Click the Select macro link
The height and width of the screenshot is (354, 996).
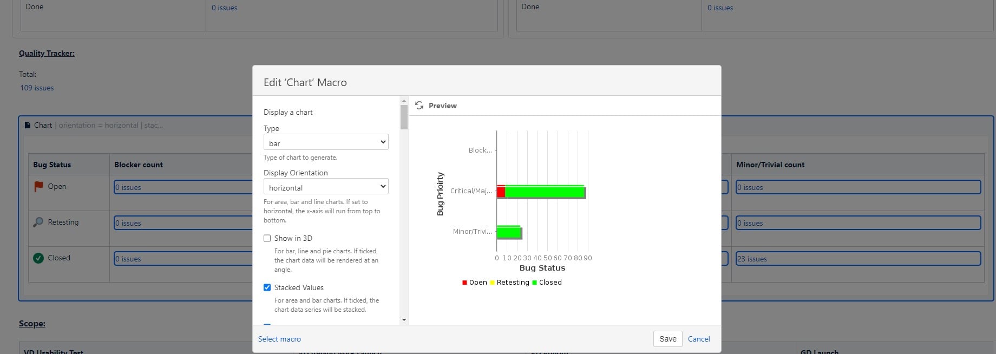279,339
